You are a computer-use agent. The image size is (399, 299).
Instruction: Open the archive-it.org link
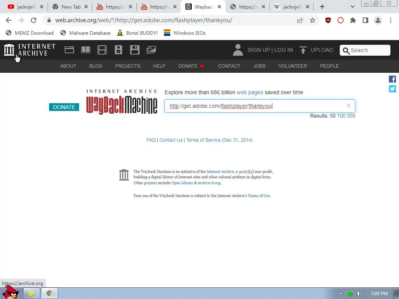tap(209, 183)
